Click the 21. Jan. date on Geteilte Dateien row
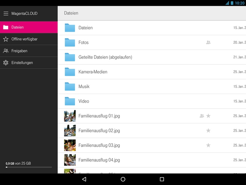 pos(240,57)
